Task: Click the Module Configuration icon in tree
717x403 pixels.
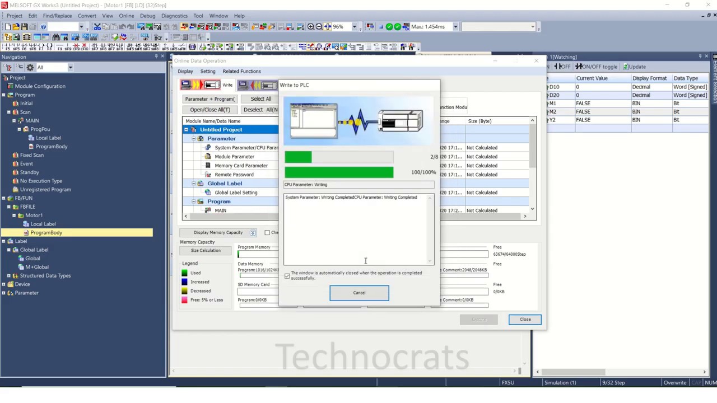Action: [x=10, y=86]
